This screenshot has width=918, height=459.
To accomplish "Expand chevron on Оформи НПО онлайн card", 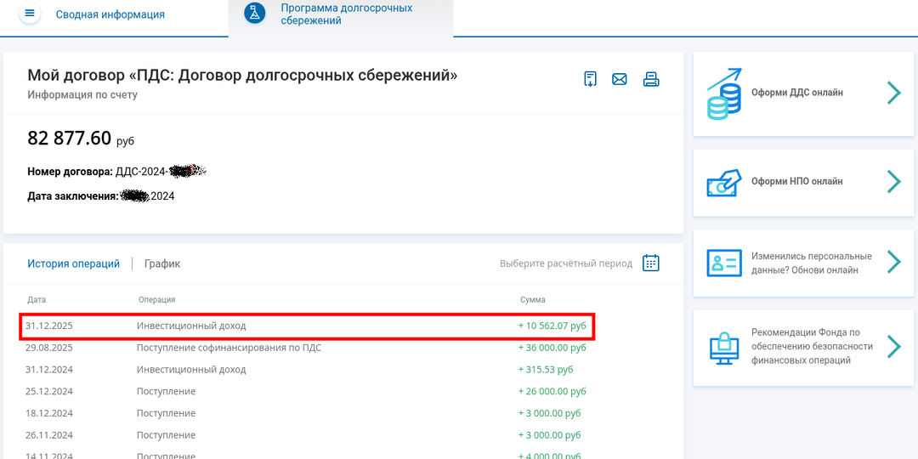I will [893, 182].
